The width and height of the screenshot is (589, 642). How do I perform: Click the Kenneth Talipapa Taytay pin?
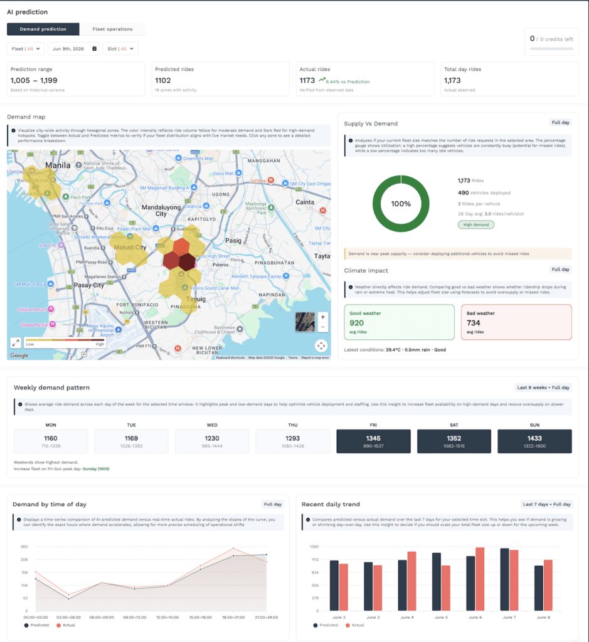(x=286, y=276)
